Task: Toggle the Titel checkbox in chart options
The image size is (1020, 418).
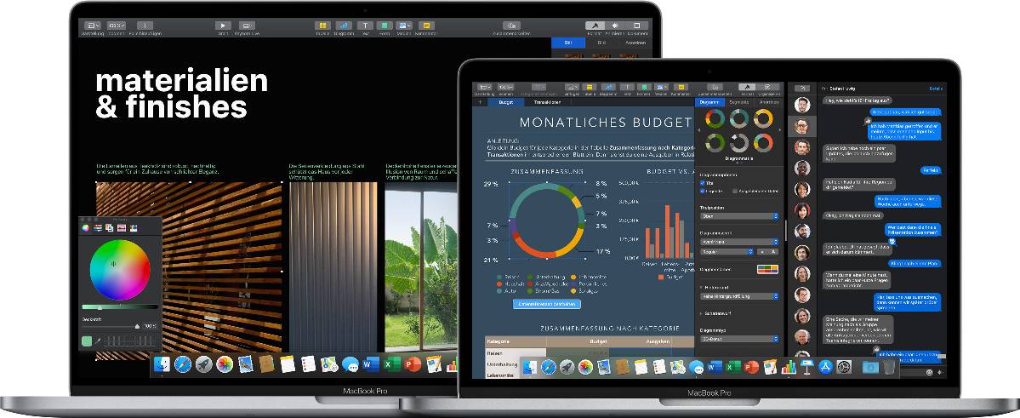Action: click(x=702, y=183)
